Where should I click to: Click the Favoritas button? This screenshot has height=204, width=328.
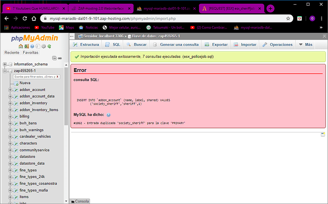click(30, 53)
